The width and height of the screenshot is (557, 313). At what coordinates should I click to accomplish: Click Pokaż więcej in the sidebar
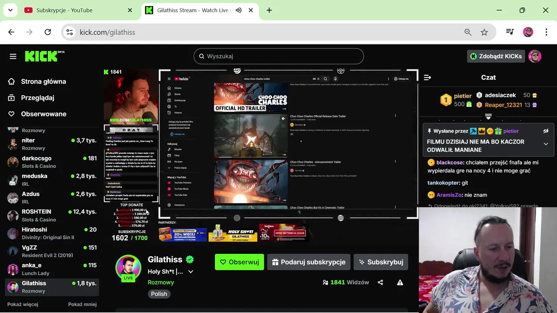coord(23,304)
